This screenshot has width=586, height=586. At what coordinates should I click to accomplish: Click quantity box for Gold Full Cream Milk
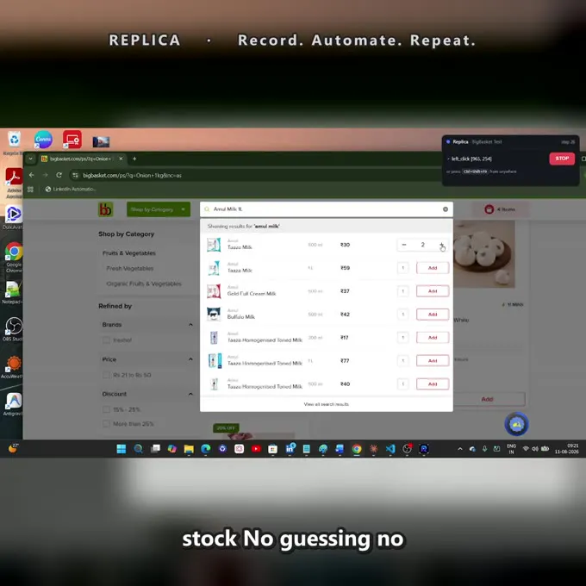point(403,291)
